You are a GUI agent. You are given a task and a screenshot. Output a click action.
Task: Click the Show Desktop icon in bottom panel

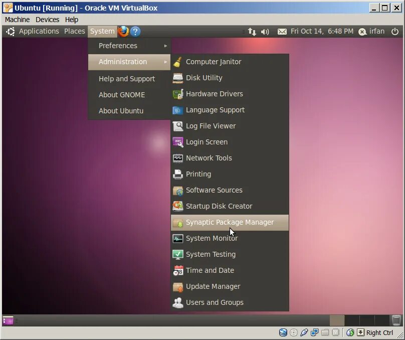8,320
